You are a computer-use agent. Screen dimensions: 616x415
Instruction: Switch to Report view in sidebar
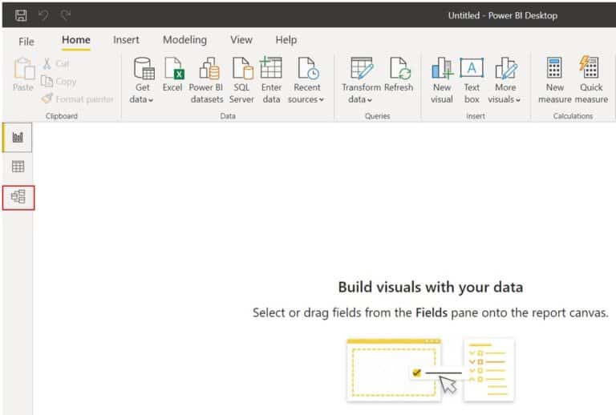(x=18, y=137)
